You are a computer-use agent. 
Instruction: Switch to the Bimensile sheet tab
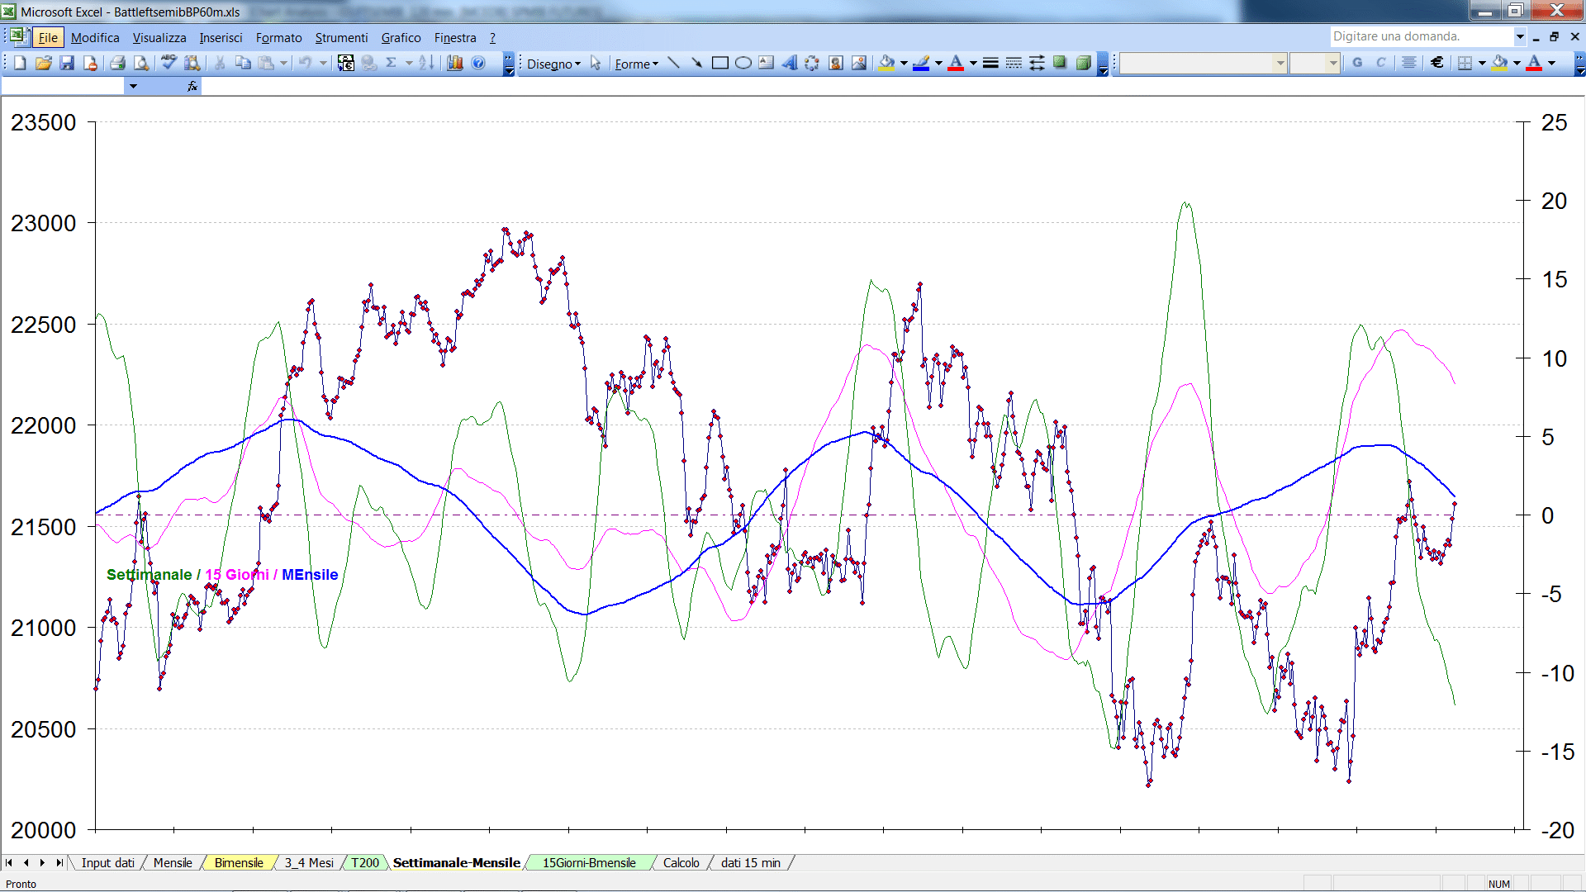[x=239, y=862]
